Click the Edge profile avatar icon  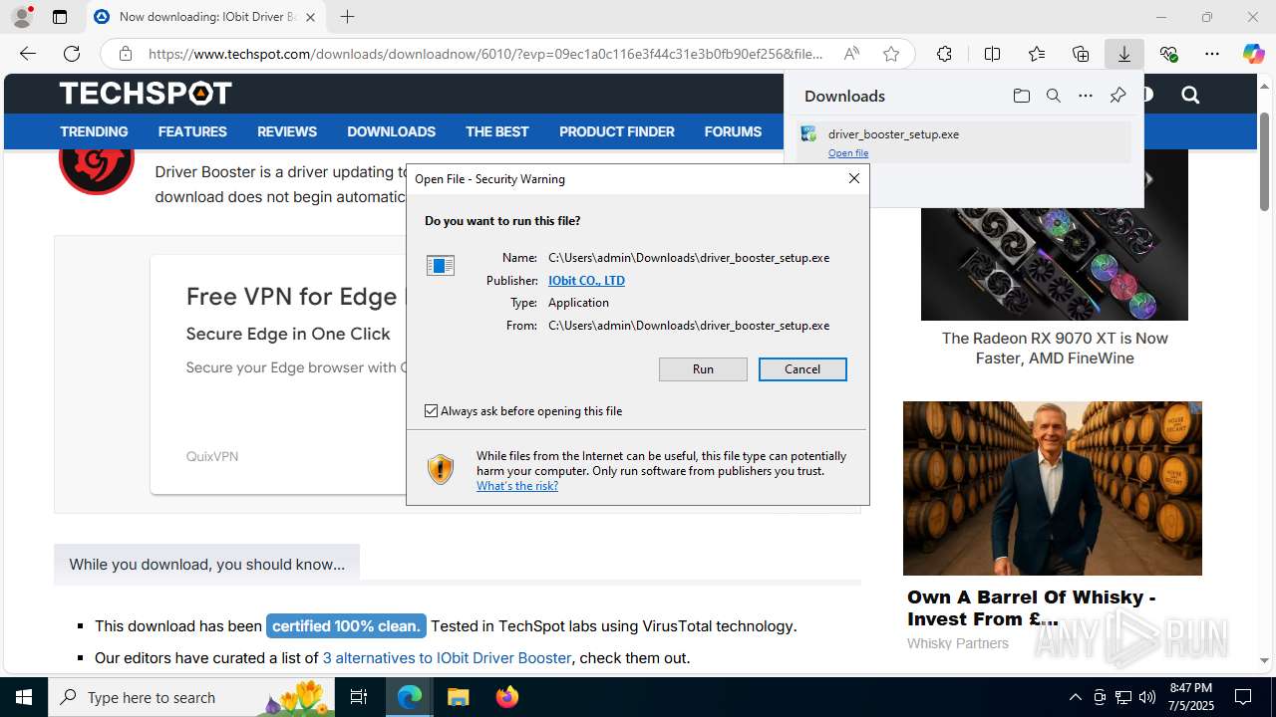coord(22,17)
